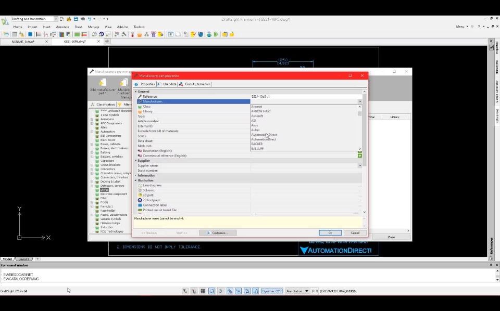Viewport: 500px width, 311px height.
Task: Toggle the Ortho mode status bar button
Action: 212,291
